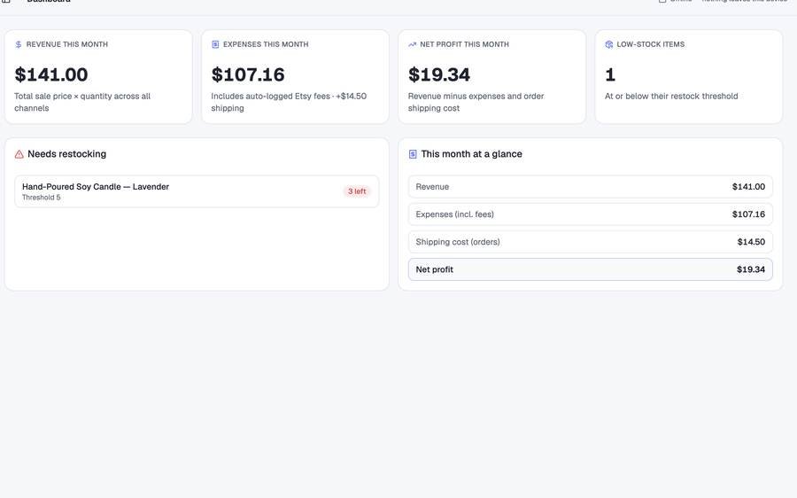
Task: Open the Hand-Poured Soy Candle — Lavender item
Action: 197,191
